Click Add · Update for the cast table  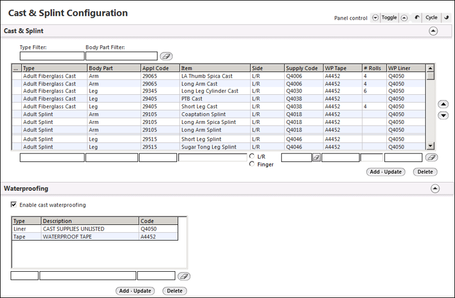[x=386, y=172]
